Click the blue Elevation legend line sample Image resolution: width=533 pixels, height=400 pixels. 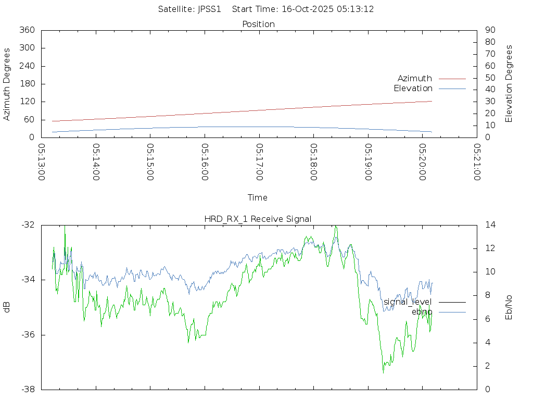coord(452,89)
